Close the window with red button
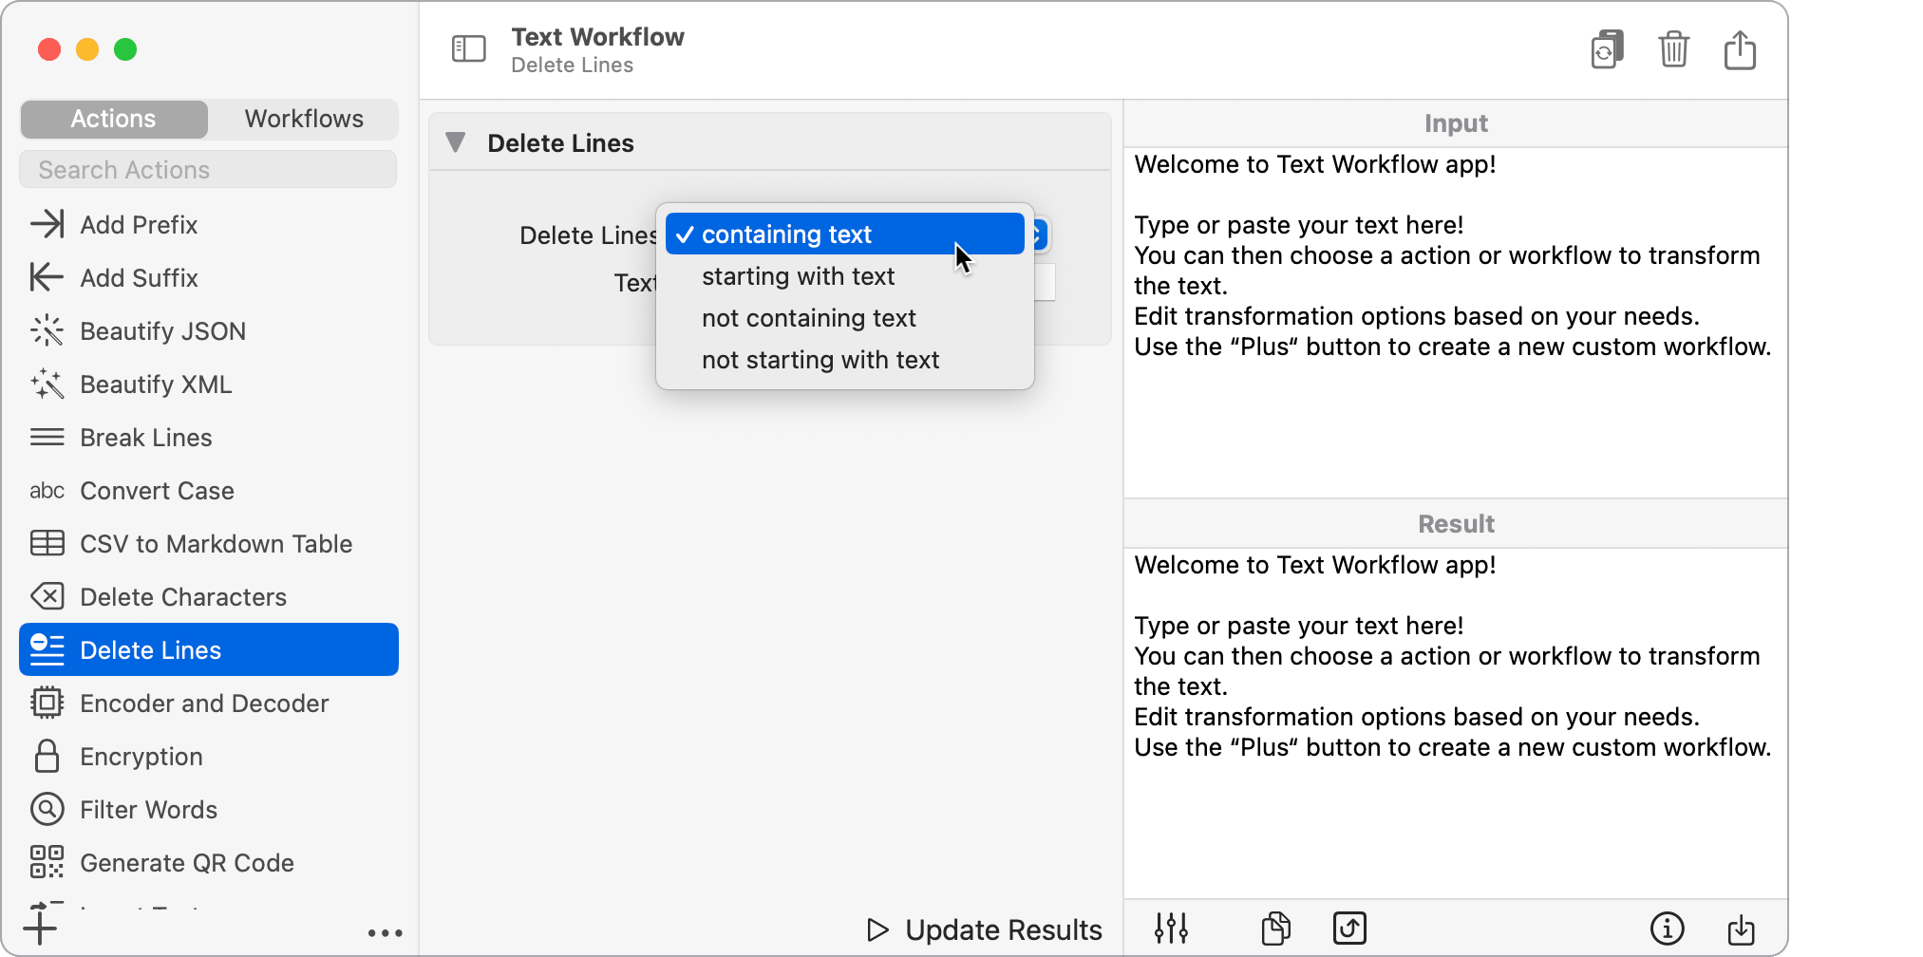This screenshot has height=957, width=1923. pyautogui.click(x=49, y=49)
